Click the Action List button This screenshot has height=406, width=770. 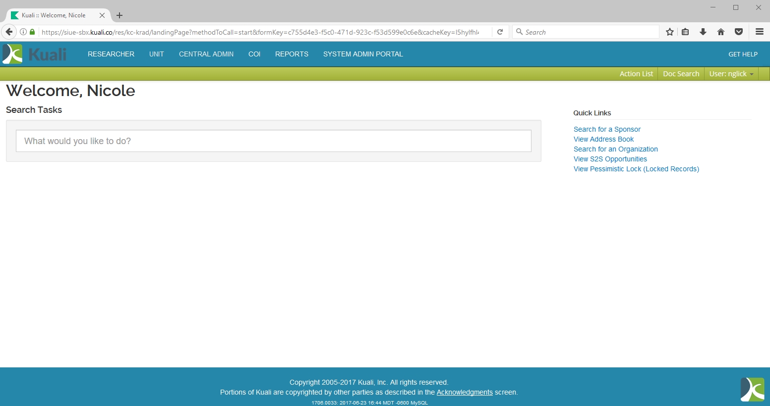click(636, 74)
